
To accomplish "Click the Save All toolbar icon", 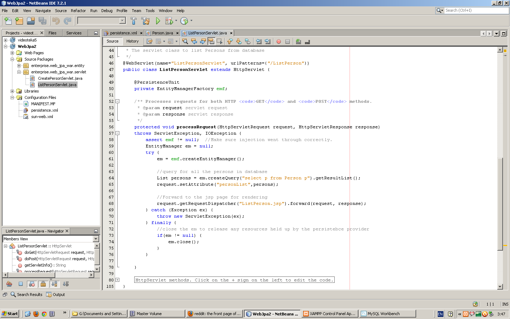I will coord(42,21).
